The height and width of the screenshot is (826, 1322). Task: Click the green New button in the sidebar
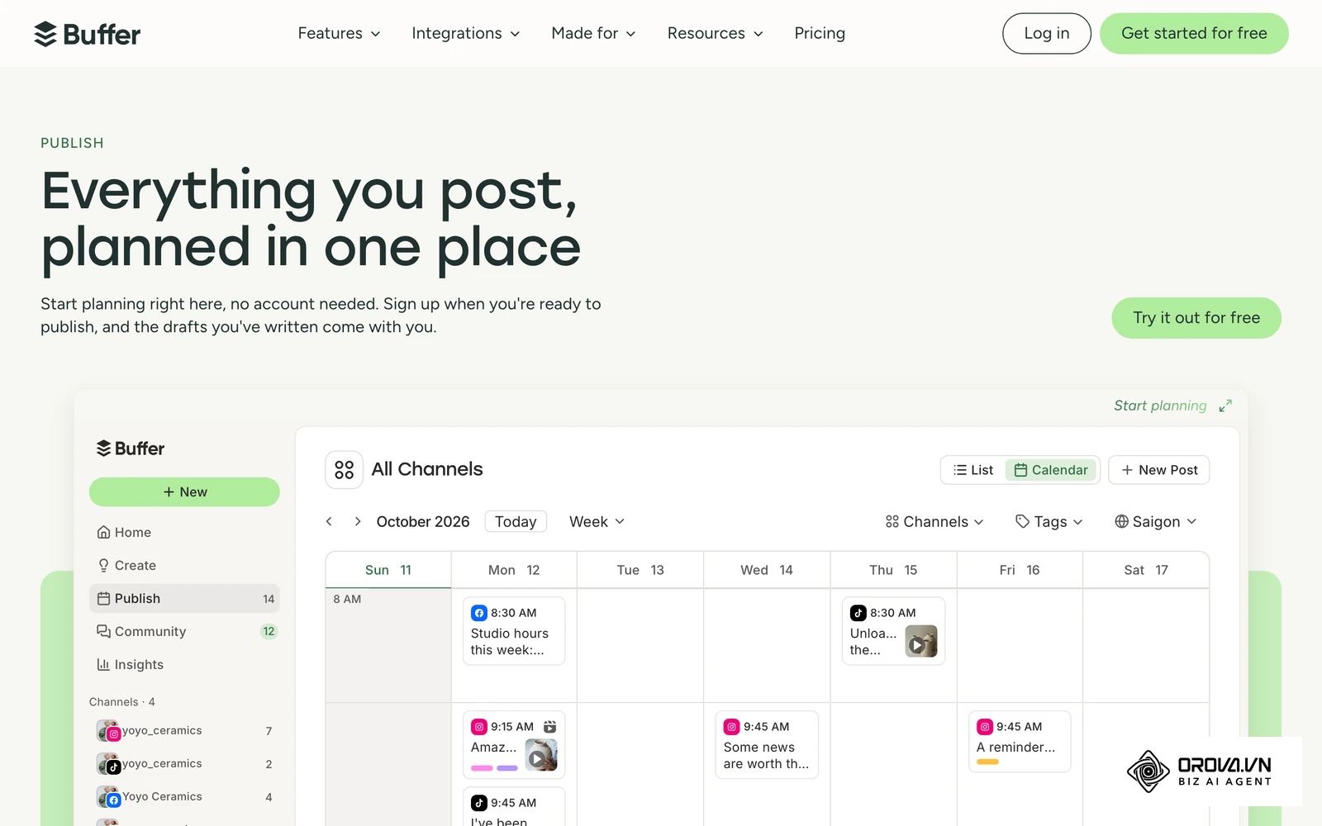click(x=184, y=491)
